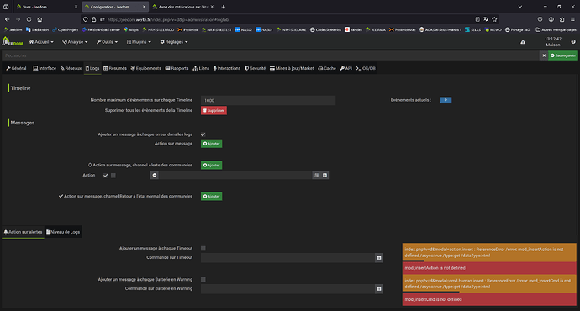Expand the Analyse dropdown menu
This screenshot has height=311, width=580.
click(75, 42)
